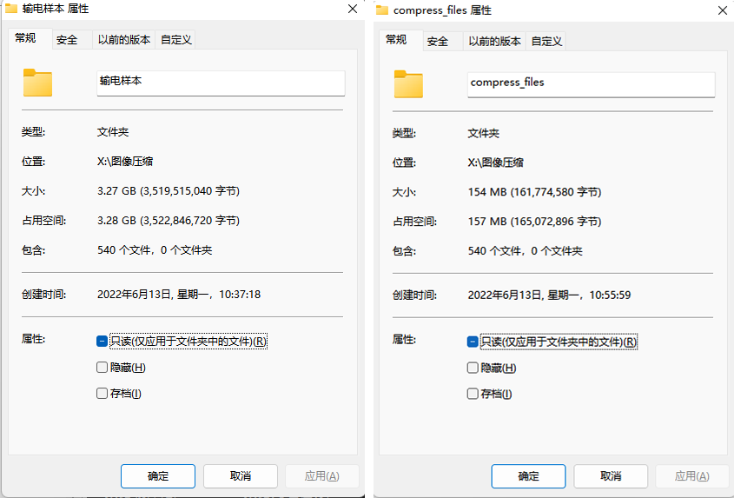Switch to 安全 tab in compress_files dialog
Screen dimensions: 734x498
[438, 41]
